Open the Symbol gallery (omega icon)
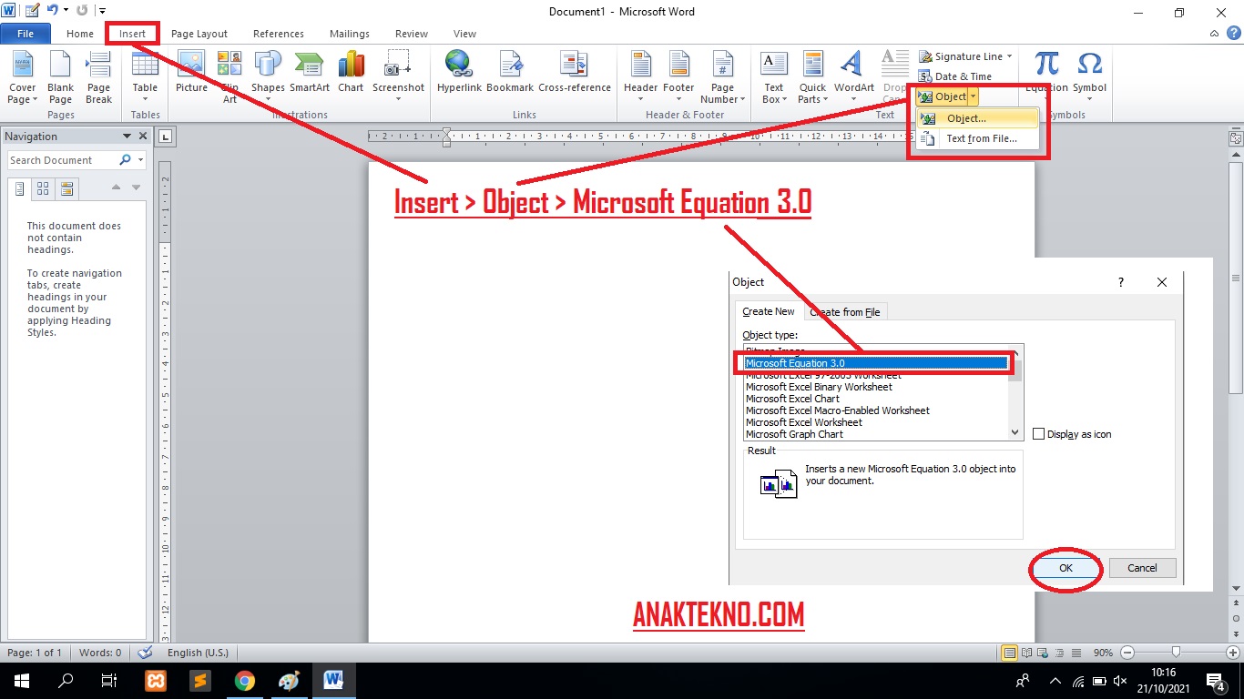Image resolution: width=1244 pixels, height=699 pixels. (1089, 77)
